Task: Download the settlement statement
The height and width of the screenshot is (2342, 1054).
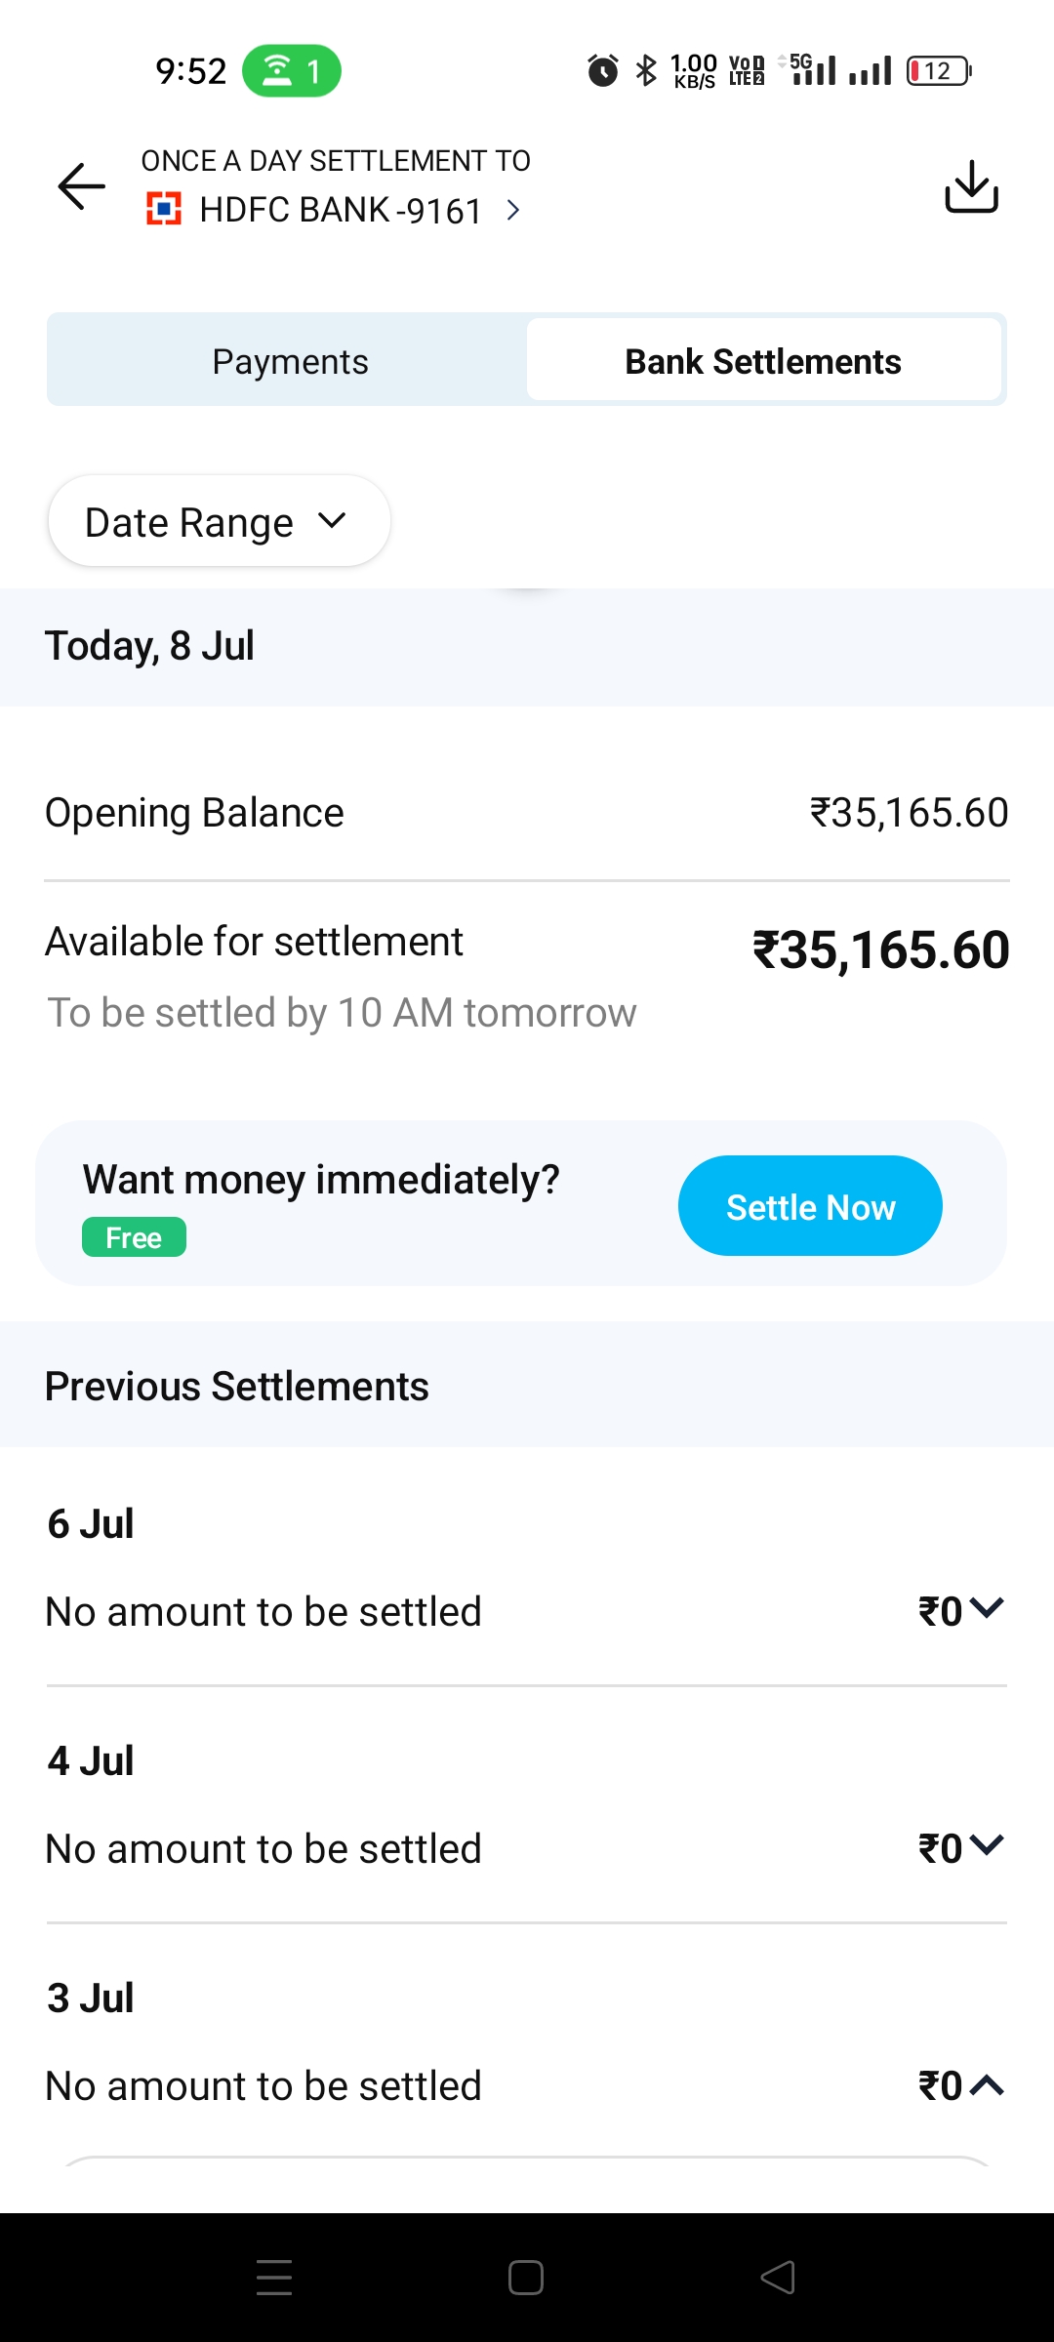Action: coord(971,185)
